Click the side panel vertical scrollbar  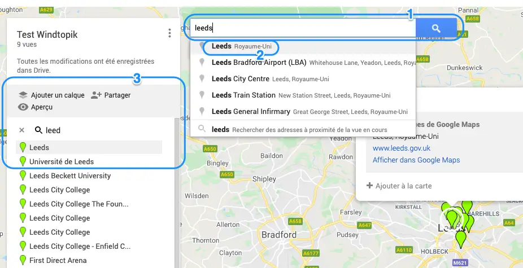coord(177,192)
